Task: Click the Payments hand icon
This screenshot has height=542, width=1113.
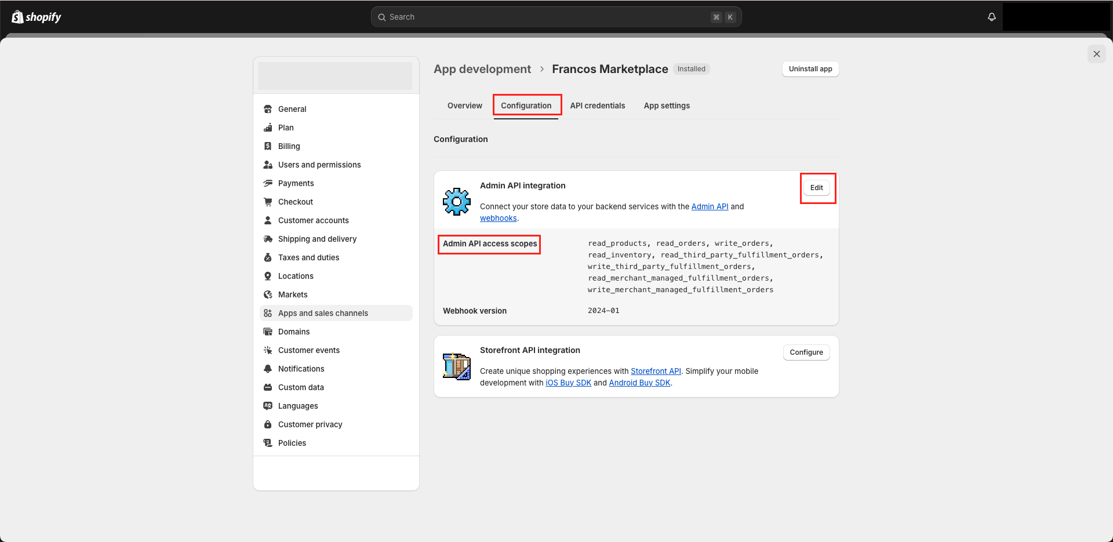Action: 268,183
